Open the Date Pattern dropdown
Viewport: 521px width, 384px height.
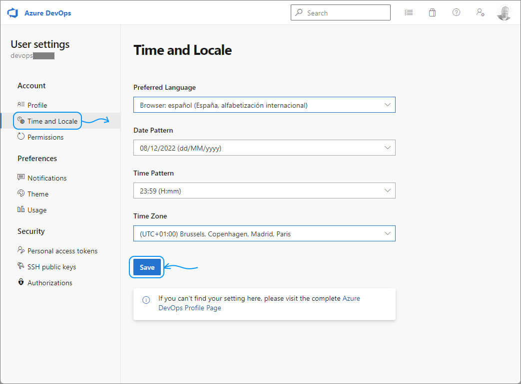point(264,148)
